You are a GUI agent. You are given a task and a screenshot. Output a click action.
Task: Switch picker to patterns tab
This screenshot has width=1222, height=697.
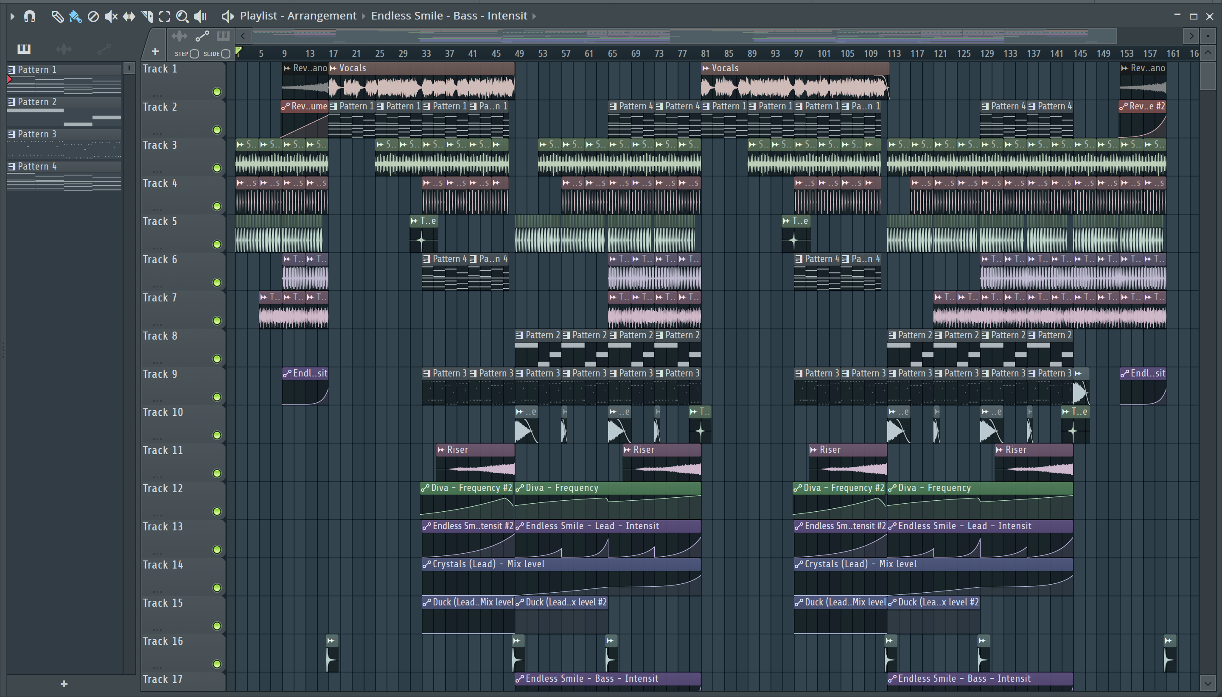[x=24, y=49]
